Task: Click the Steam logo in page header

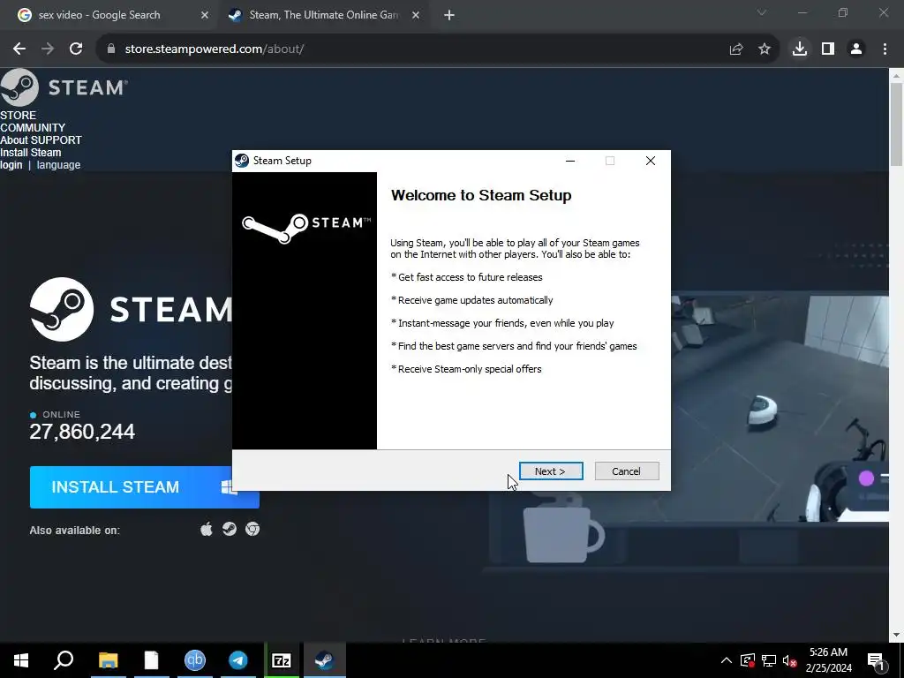Action: click(x=64, y=87)
